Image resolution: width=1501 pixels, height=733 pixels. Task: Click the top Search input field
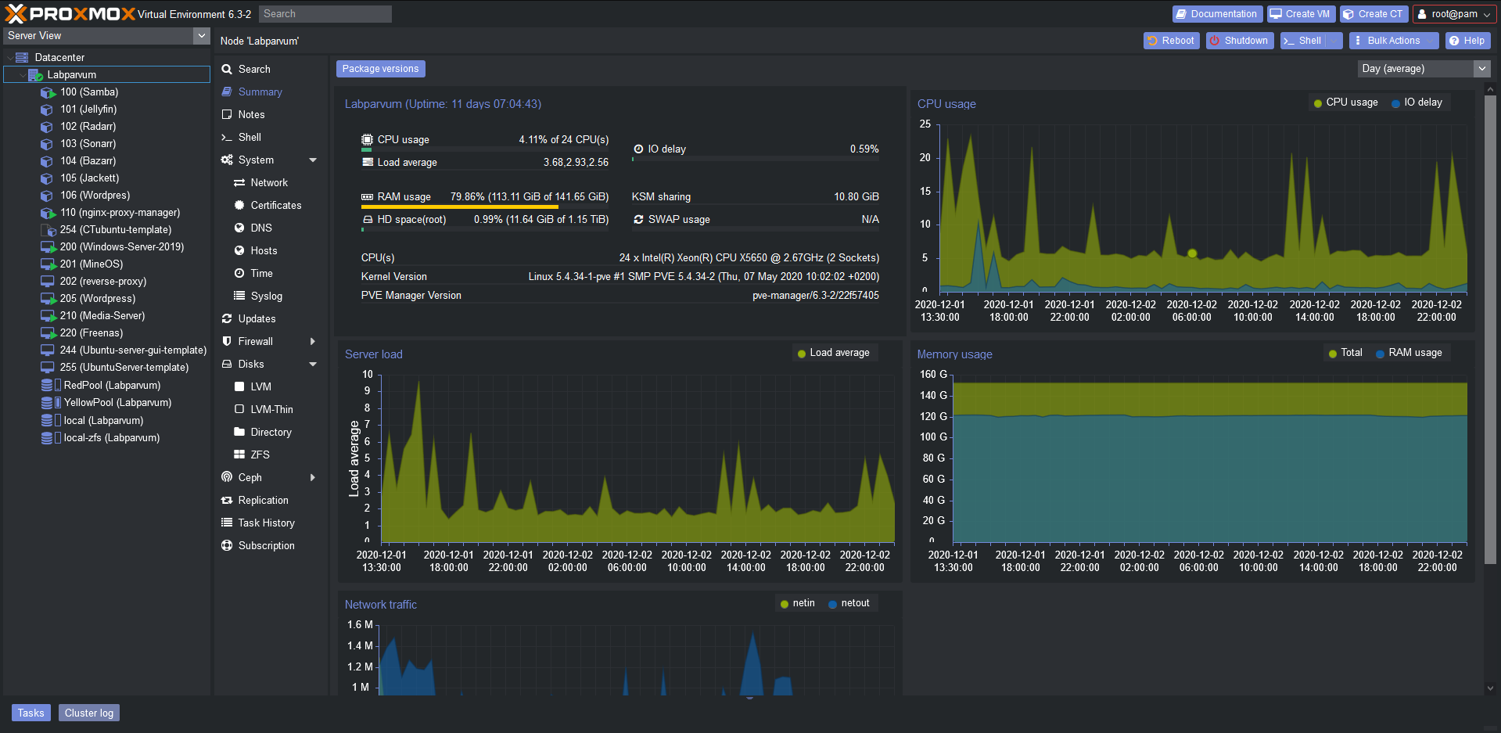tap(325, 14)
